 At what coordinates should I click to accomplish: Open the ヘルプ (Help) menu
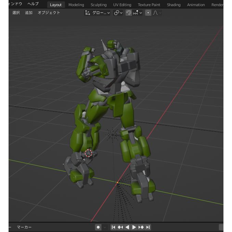pos(33,4)
